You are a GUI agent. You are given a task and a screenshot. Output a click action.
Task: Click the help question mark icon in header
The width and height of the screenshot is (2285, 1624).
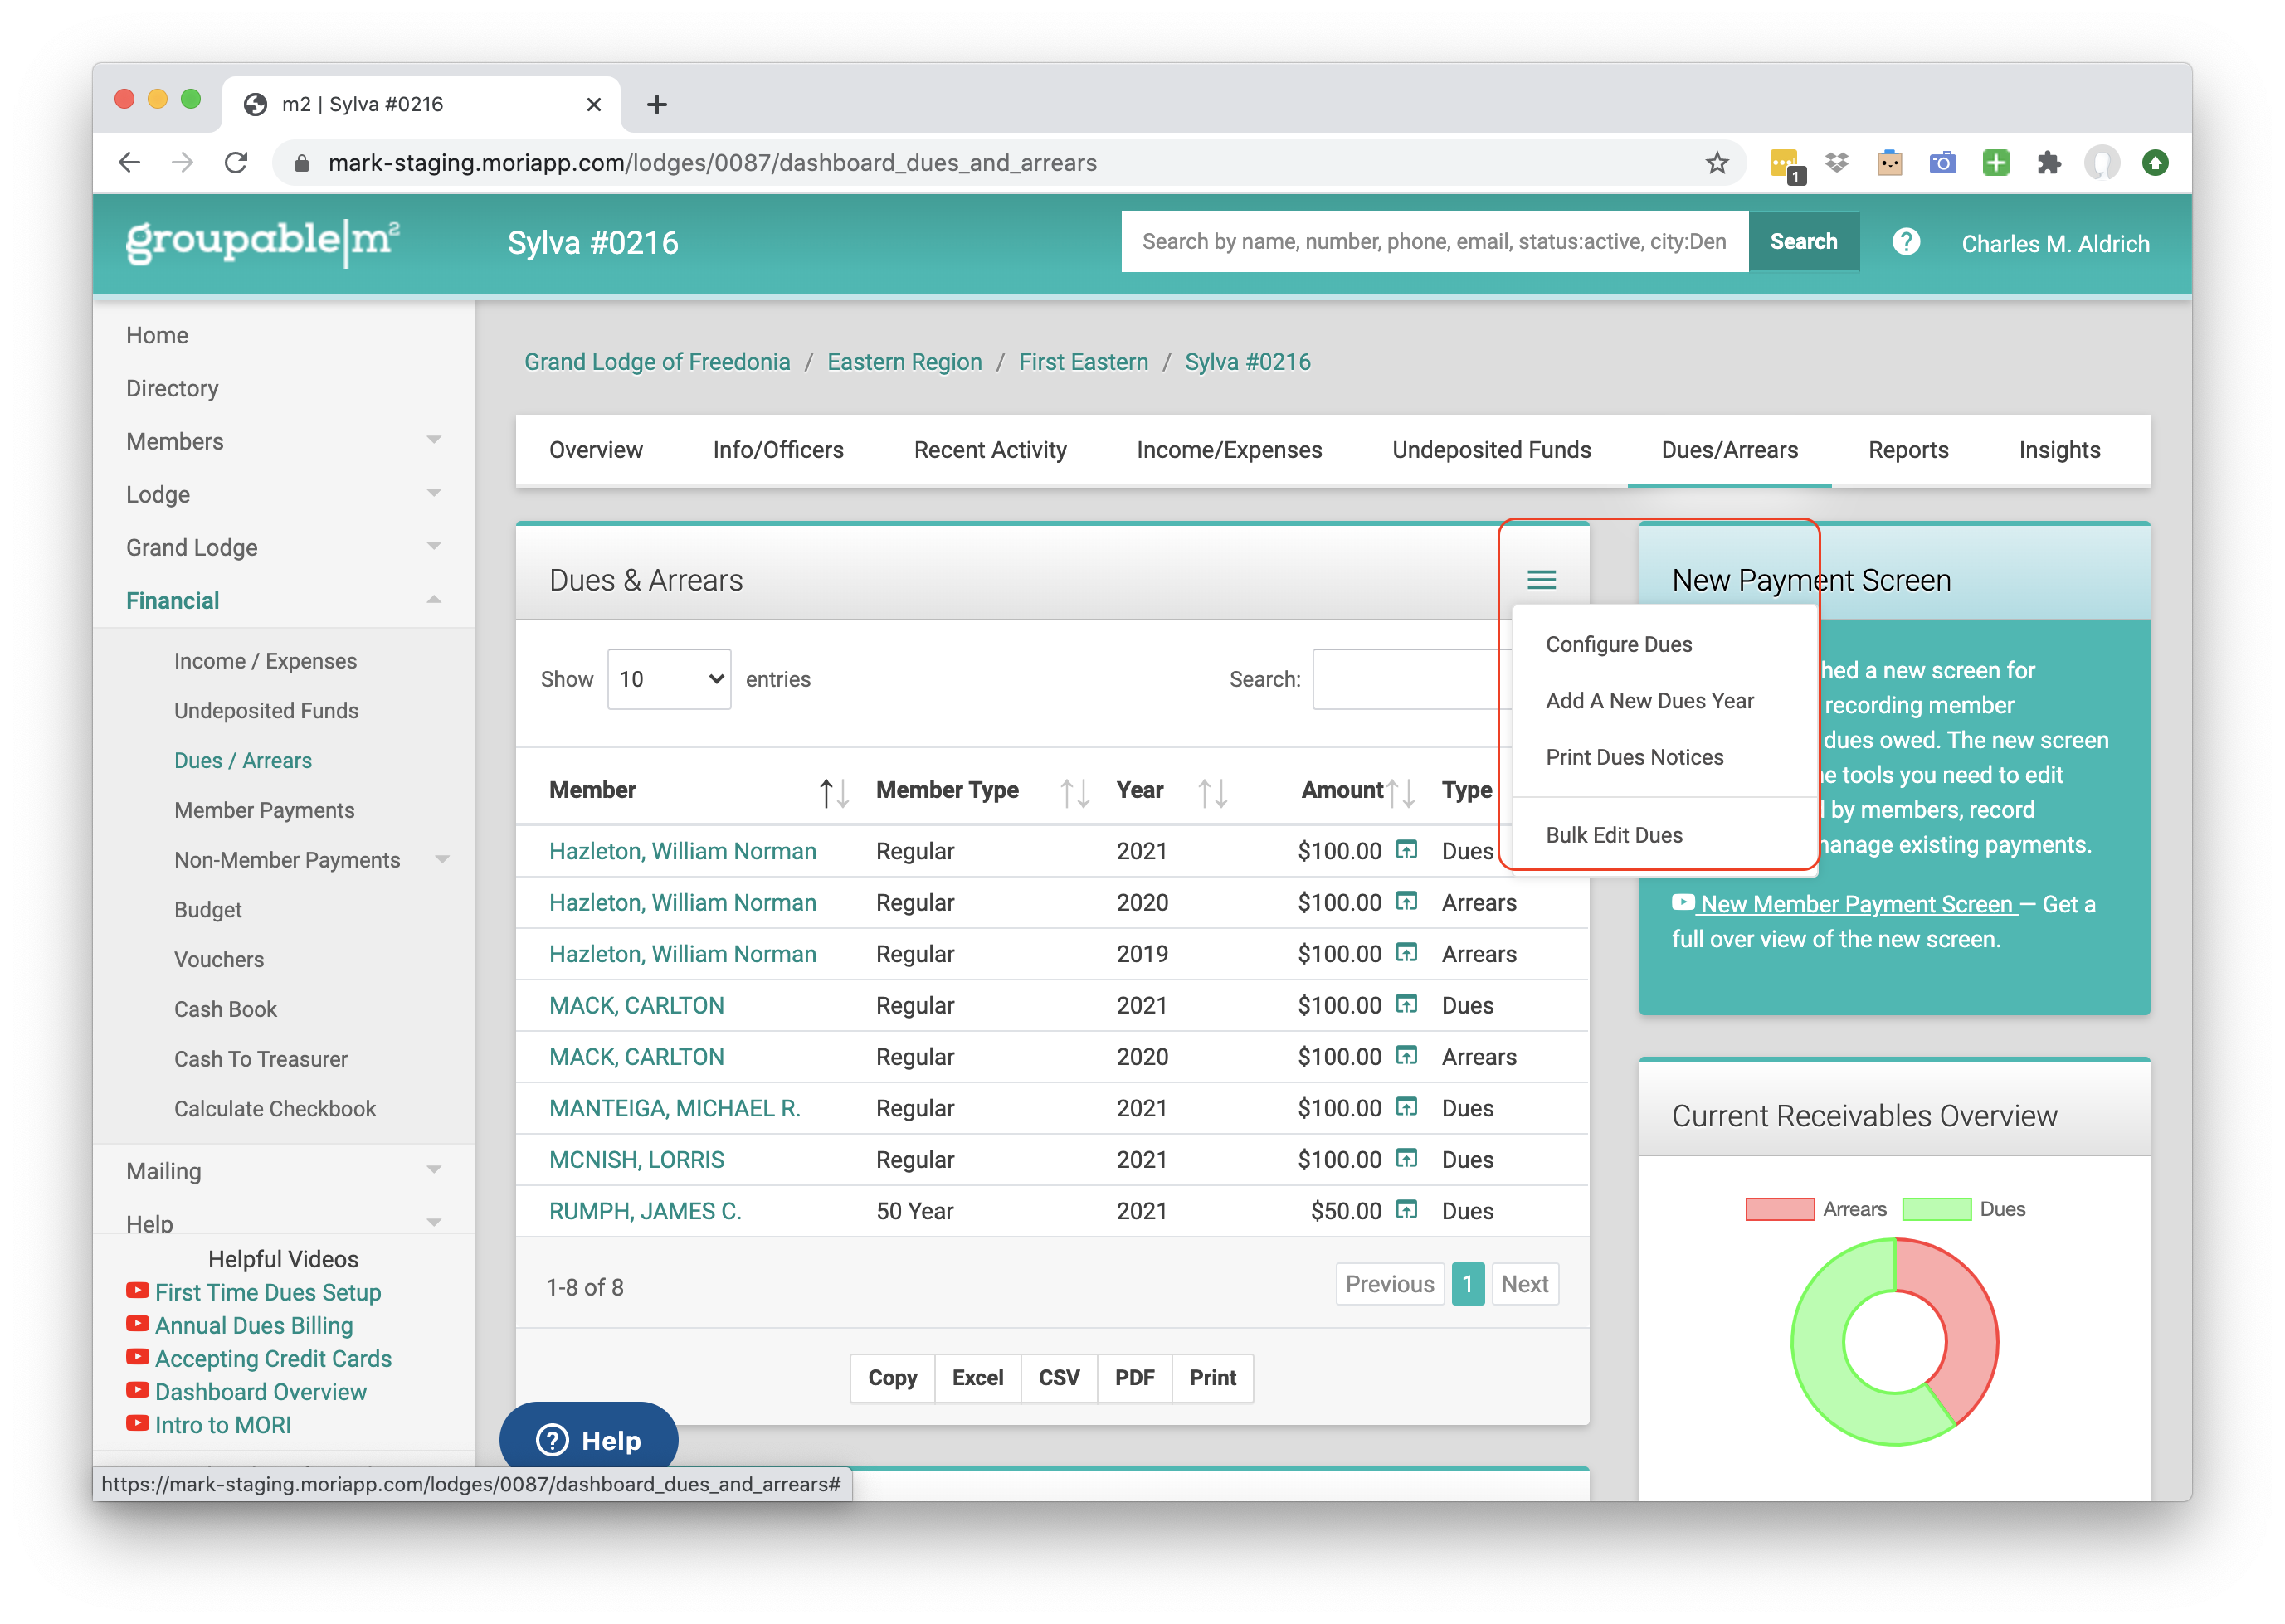pos(1906,242)
